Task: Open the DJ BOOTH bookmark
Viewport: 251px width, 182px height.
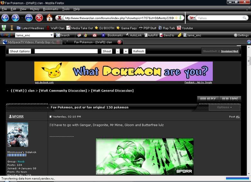Action: point(104,28)
